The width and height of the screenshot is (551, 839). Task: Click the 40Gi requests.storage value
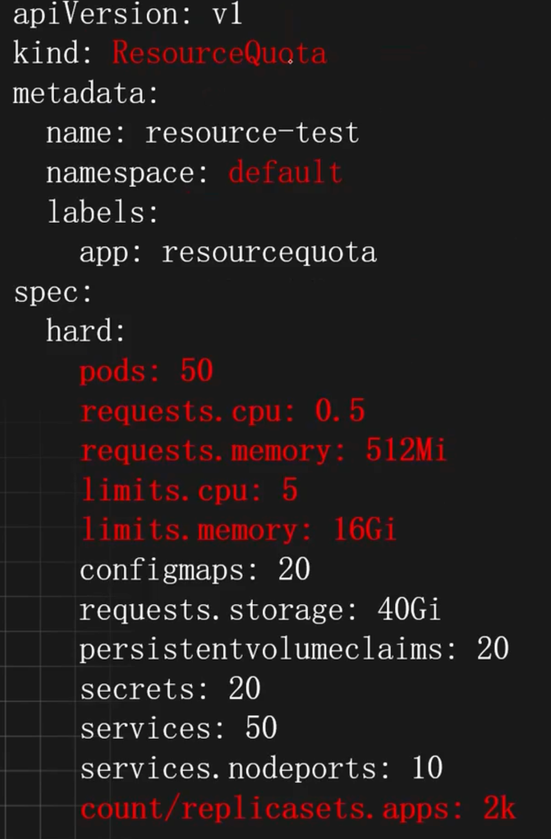click(x=408, y=610)
